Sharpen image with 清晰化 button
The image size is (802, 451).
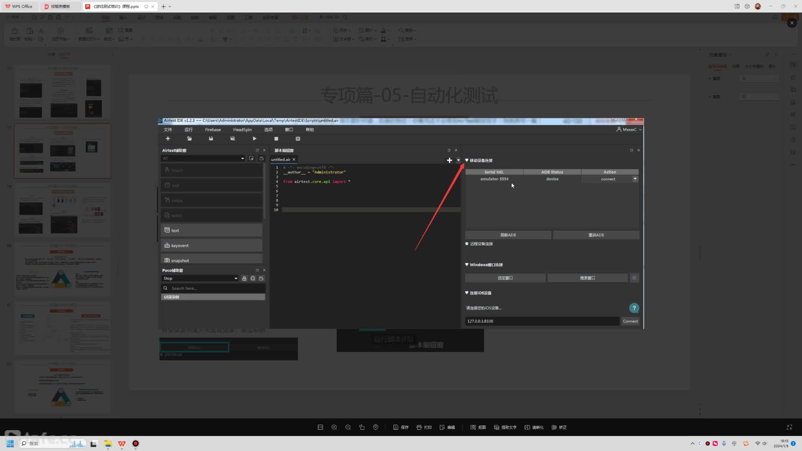(x=534, y=427)
